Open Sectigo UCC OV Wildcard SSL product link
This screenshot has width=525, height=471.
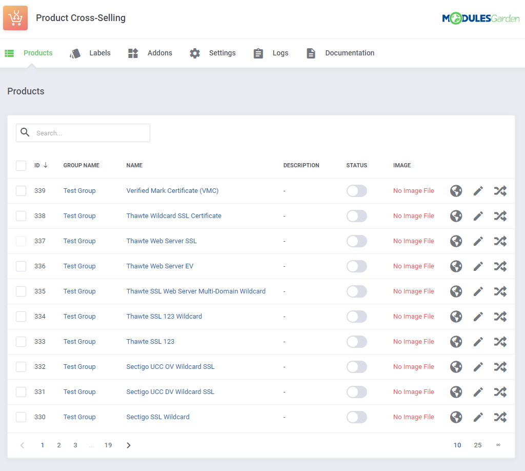pos(170,367)
